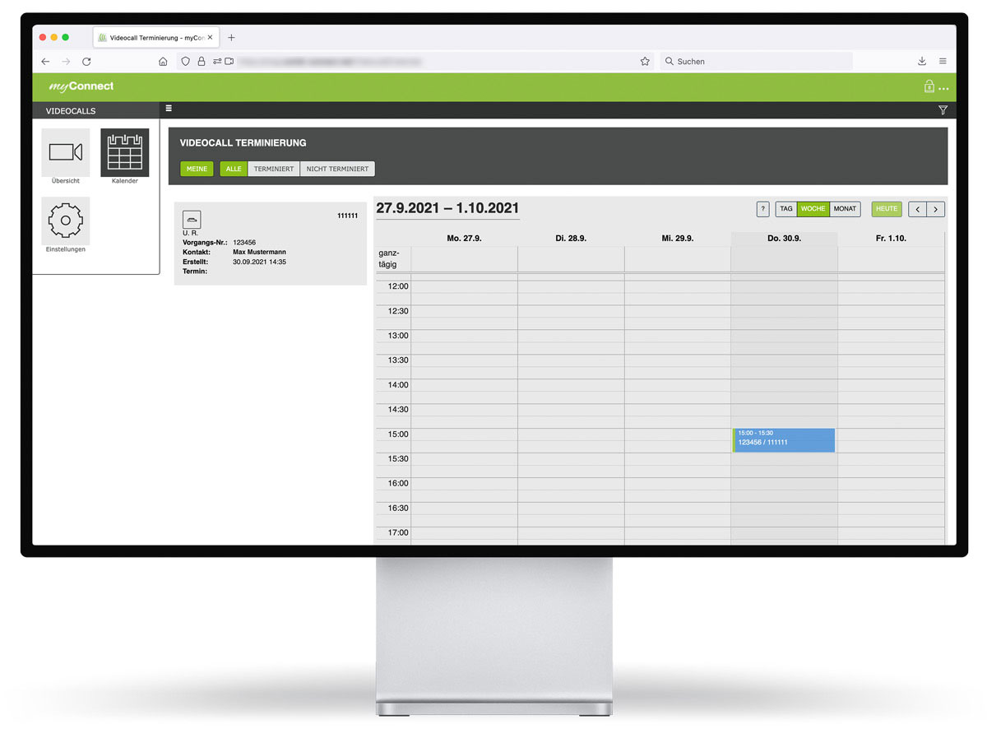Screen dimensions: 987x729
Task: Click the question mark help button
Action: [762, 209]
